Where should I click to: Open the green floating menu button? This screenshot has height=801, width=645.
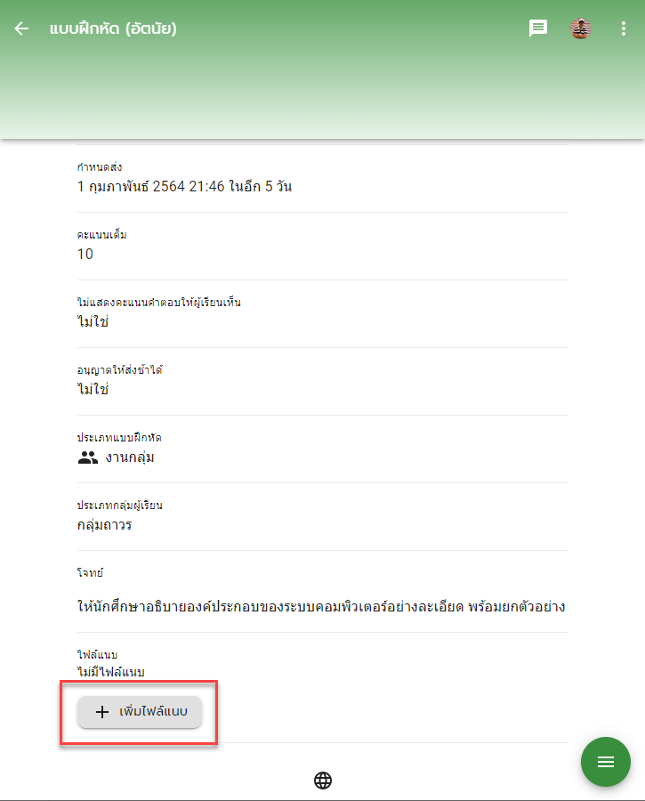tap(605, 762)
